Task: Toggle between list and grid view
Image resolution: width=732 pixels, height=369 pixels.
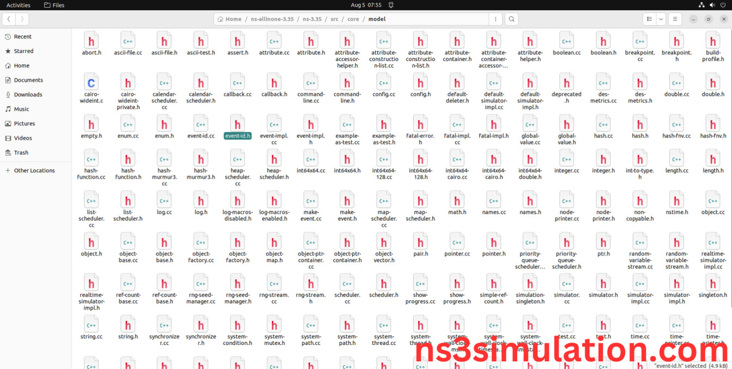Action: (x=649, y=19)
